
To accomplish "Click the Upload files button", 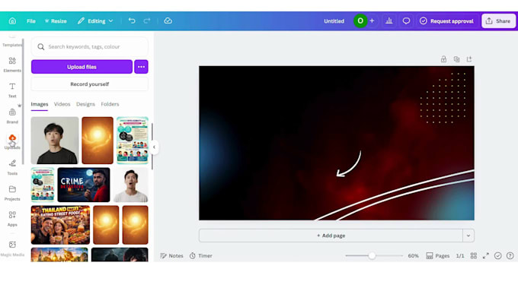I will pyautogui.click(x=82, y=67).
